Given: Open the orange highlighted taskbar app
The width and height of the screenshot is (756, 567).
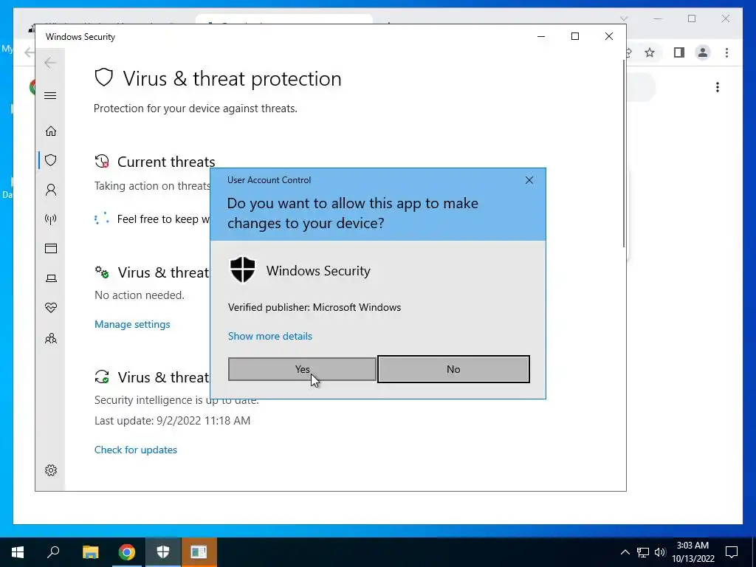Looking at the screenshot, I should (x=199, y=552).
